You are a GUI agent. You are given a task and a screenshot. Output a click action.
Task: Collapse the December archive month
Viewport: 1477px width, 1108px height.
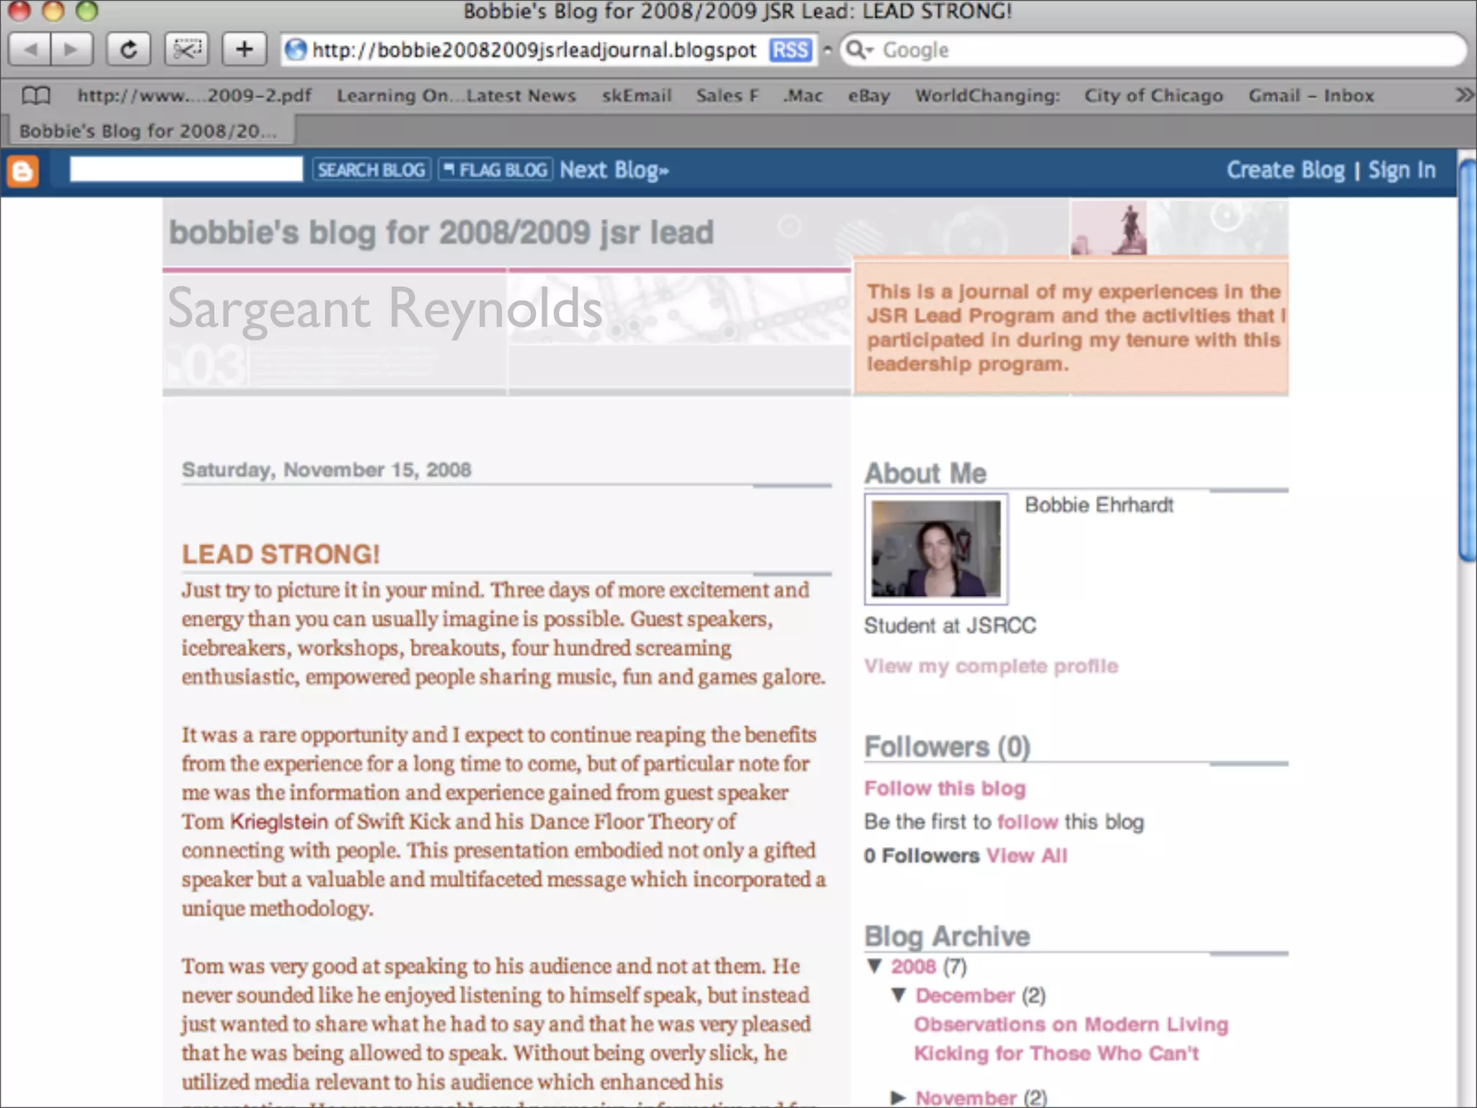(899, 995)
